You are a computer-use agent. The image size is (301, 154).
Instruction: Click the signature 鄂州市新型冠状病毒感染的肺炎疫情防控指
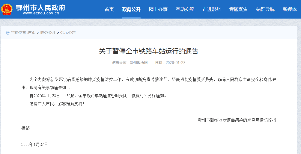pyautogui.click(x=237, y=120)
